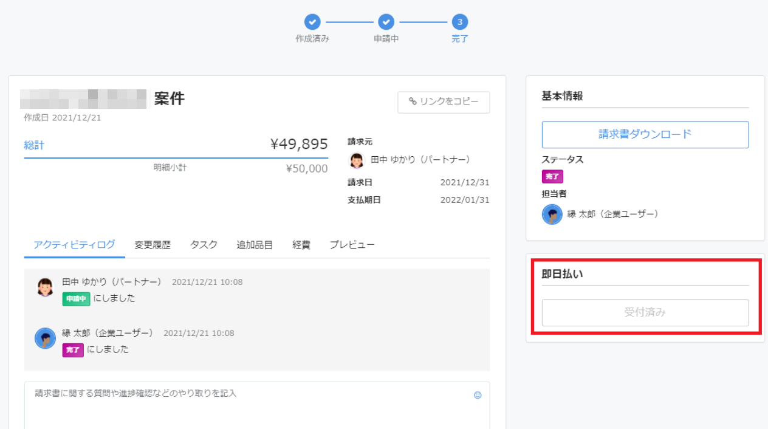Screen dimensions: 768x429
Task: Click the 受付済み button
Action: 645,312
